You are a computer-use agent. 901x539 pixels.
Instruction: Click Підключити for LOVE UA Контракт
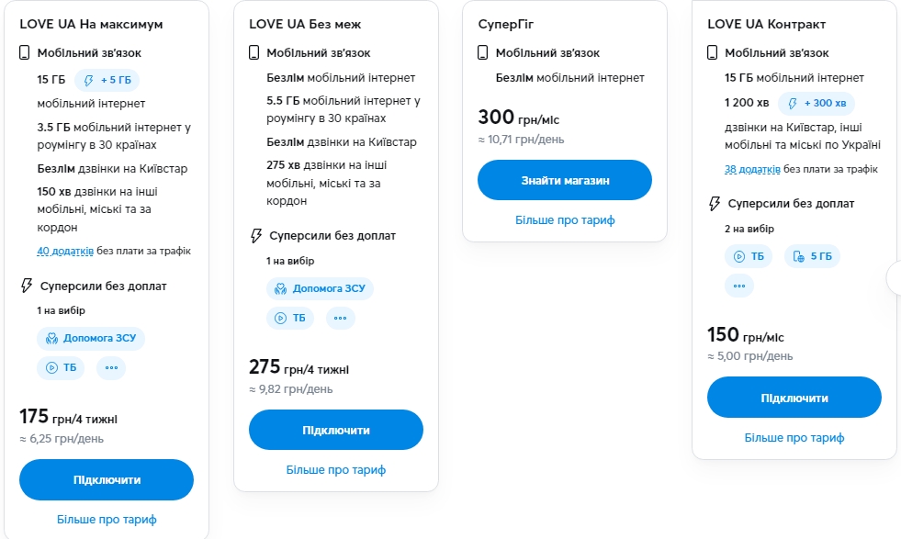[794, 398]
